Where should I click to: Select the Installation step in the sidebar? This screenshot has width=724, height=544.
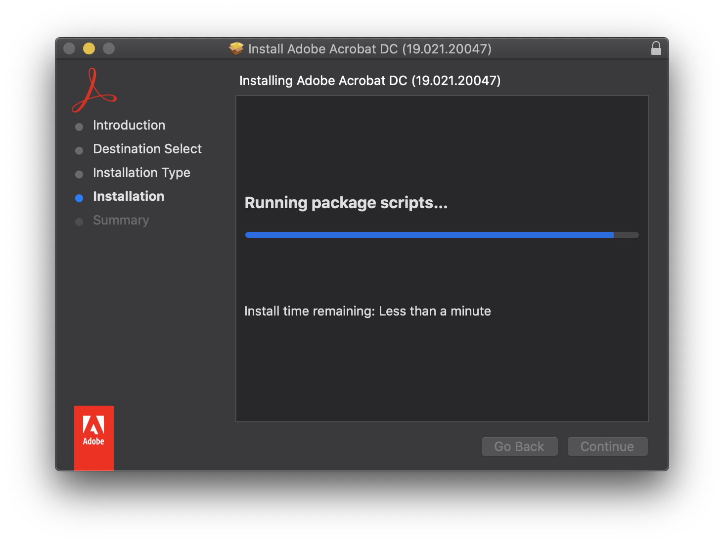[x=129, y=196]
